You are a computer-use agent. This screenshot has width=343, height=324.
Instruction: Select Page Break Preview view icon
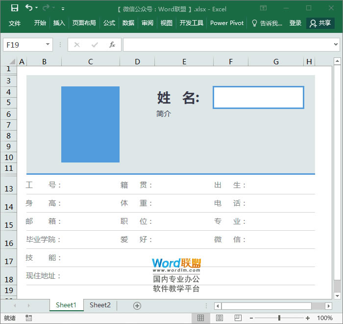coord(237,318)
